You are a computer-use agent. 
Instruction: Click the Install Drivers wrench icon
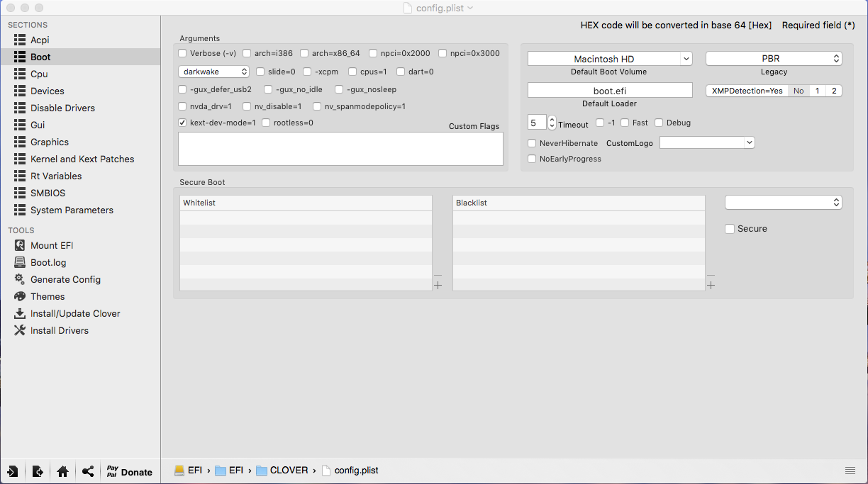20,330
